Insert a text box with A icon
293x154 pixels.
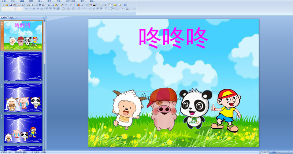tap(110, 5)
